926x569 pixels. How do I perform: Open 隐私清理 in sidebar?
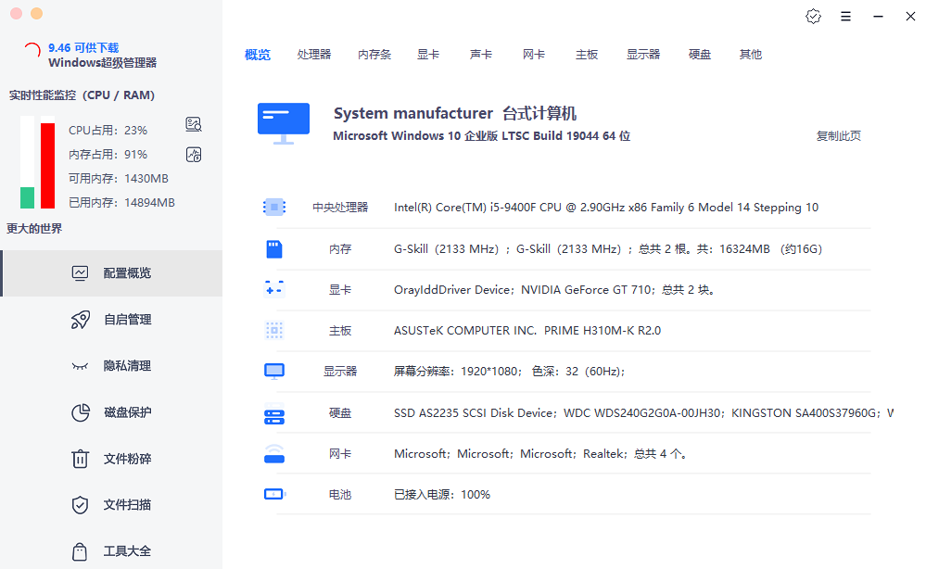click(x=111, y=366)
